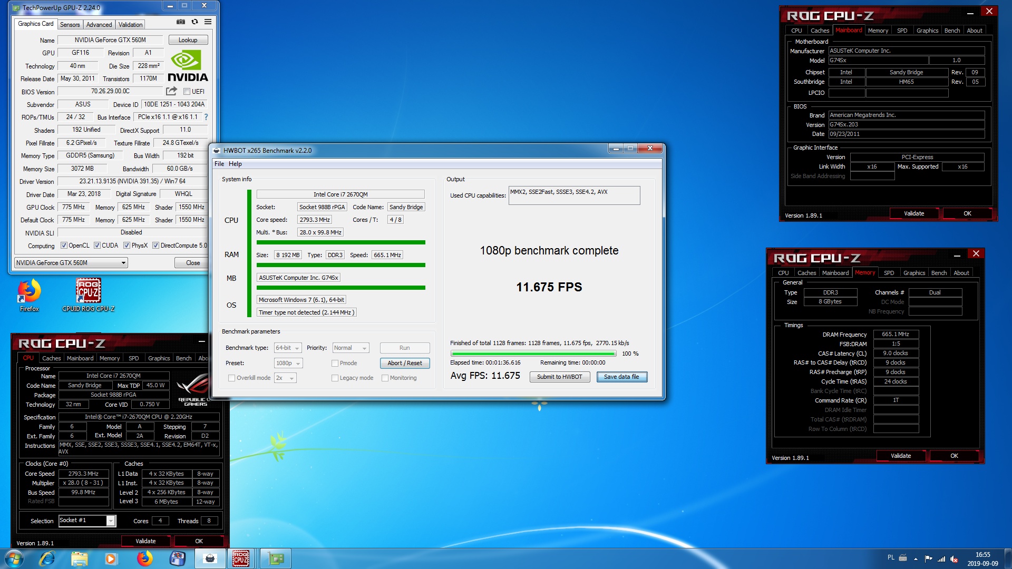Open the Overkill 2x dropdown
Screen dimensions: 1012x569
[x=285, y=378]
